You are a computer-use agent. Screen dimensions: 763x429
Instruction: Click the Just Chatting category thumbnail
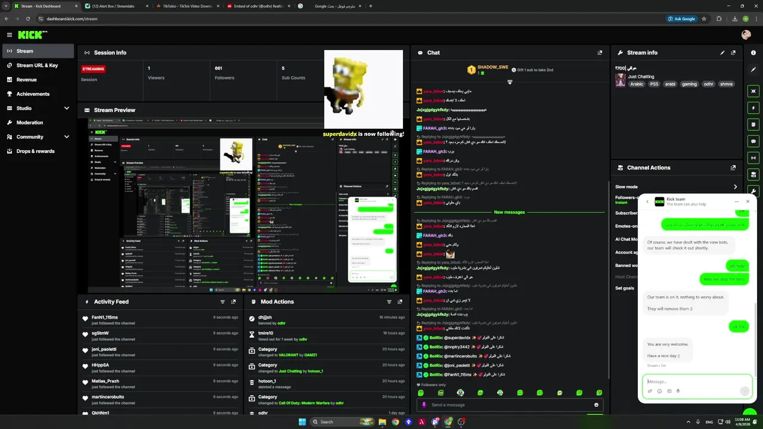621,80
